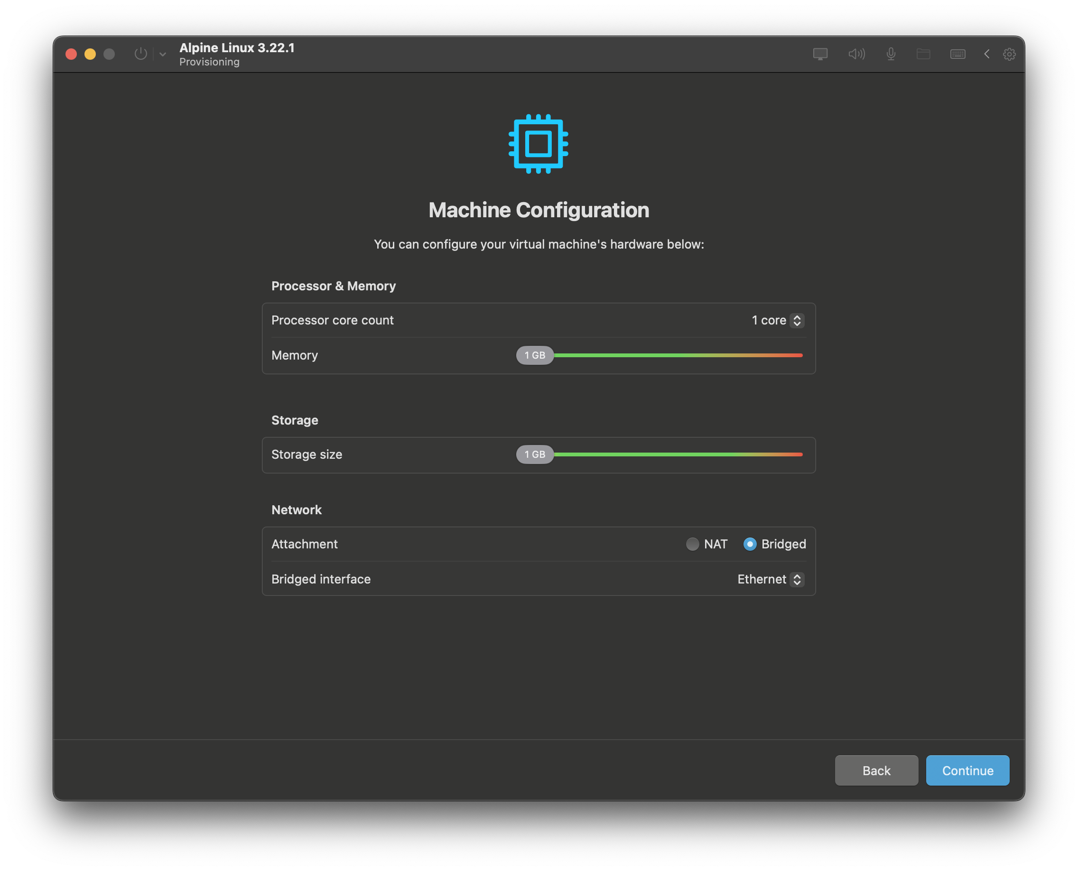Click the yellow minimize window button
This screenshot has width=1078, height=871.
pos(90,54)
